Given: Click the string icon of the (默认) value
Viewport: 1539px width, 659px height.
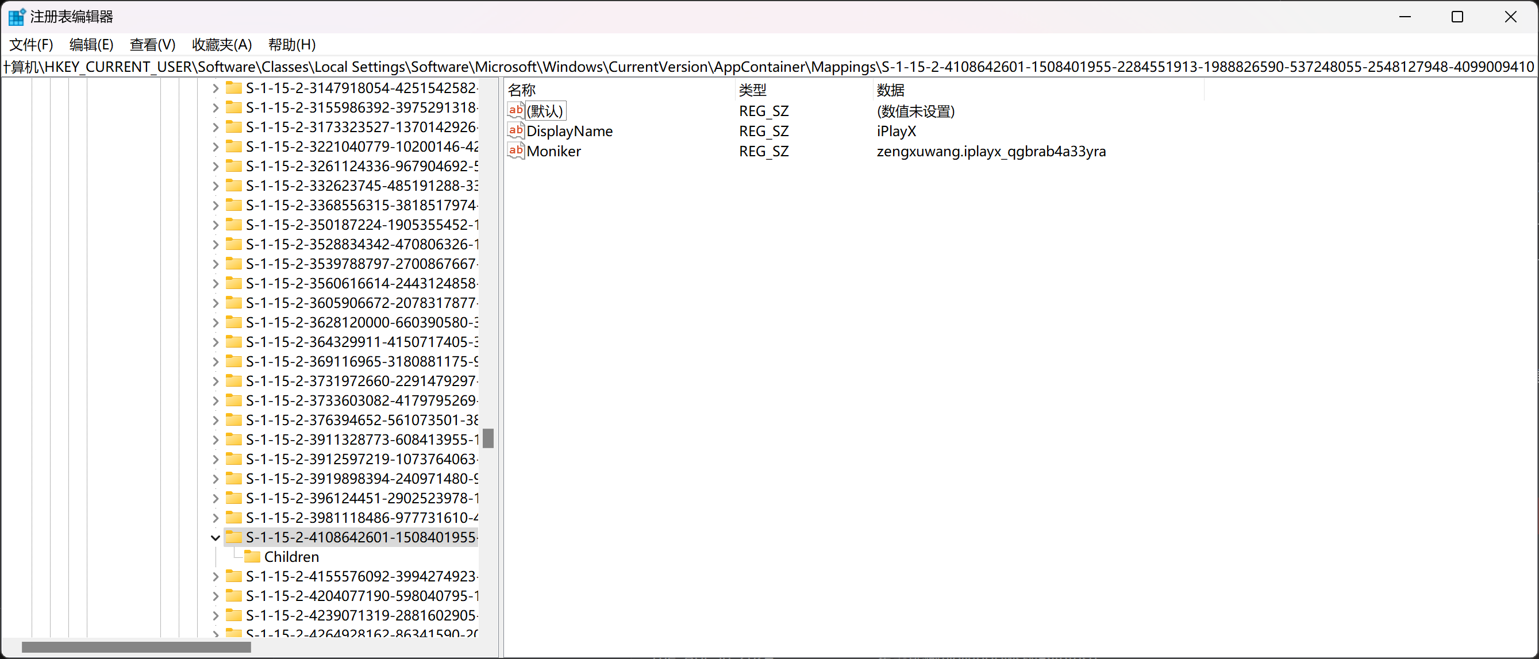Looking at the screenshot, I should (x=515, y=110).
